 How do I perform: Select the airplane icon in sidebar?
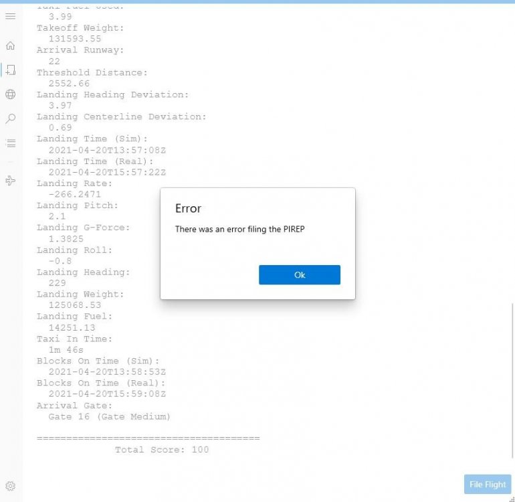[11, 181]
